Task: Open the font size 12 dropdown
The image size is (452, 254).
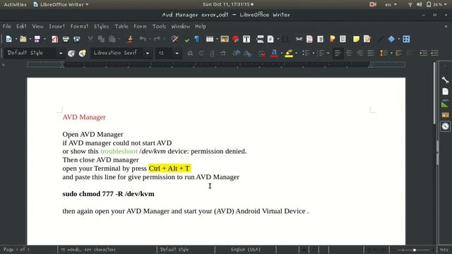Action: (177, 54)
